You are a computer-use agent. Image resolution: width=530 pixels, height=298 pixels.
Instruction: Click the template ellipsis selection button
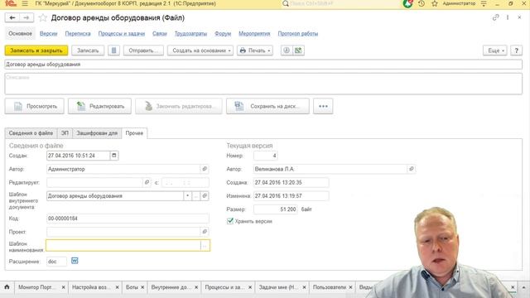(x=196, y=196)
